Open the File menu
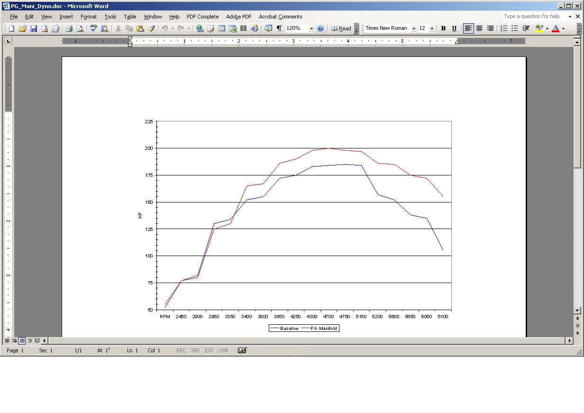The image size is (584, 413). pos(14,17)
